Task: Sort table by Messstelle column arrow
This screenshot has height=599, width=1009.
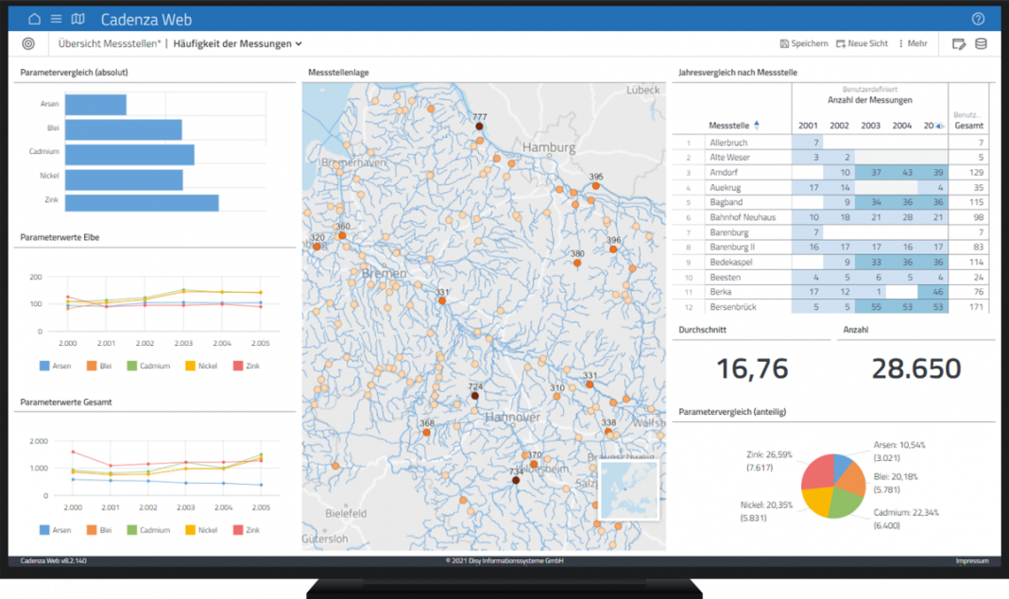Action: 757,125
